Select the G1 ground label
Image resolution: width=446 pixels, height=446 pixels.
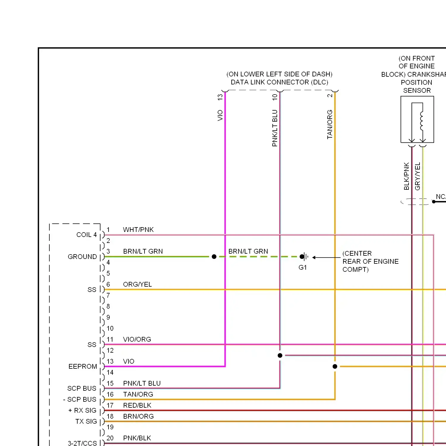pyautogui.click(x=303, y=267)
